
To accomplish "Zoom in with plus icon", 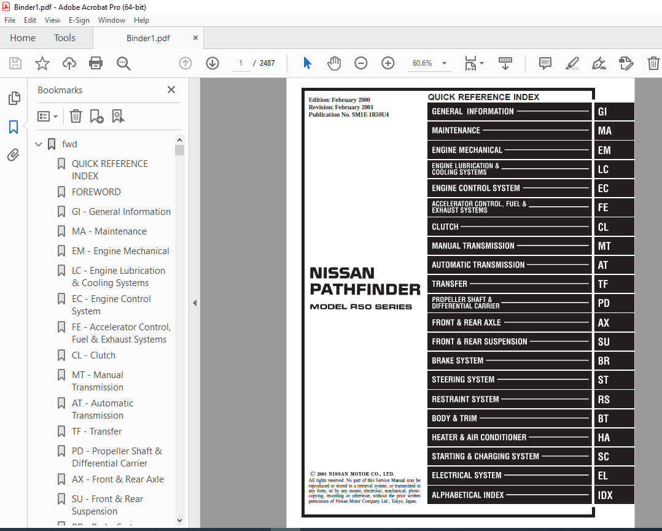I will click(x=387, y=63).
